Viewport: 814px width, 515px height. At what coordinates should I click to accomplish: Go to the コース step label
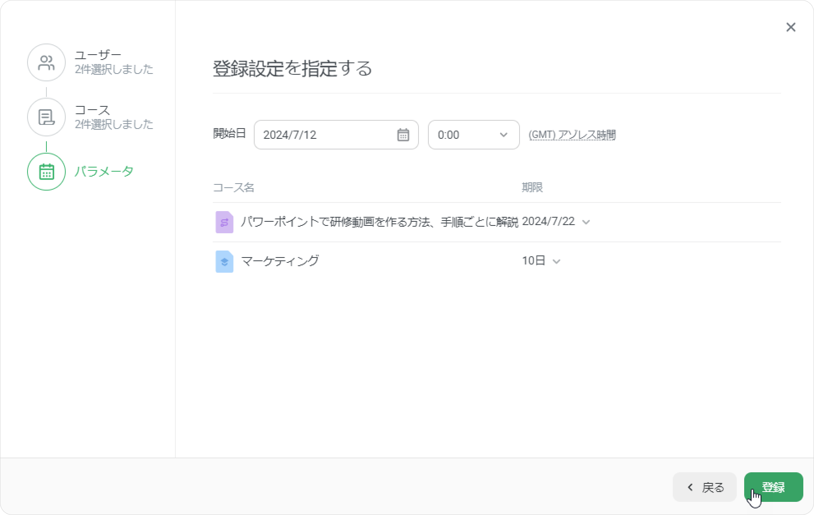92,110
